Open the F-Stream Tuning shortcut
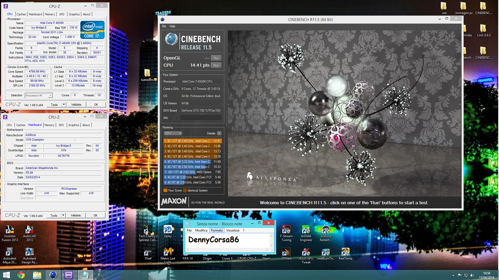The height and width of the screenshot is (280, 499). pos(286,233)
